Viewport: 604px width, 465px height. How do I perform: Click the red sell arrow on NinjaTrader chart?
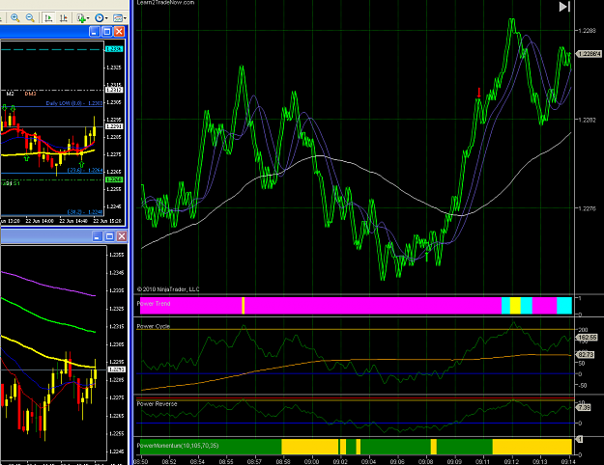coord(478,93)
